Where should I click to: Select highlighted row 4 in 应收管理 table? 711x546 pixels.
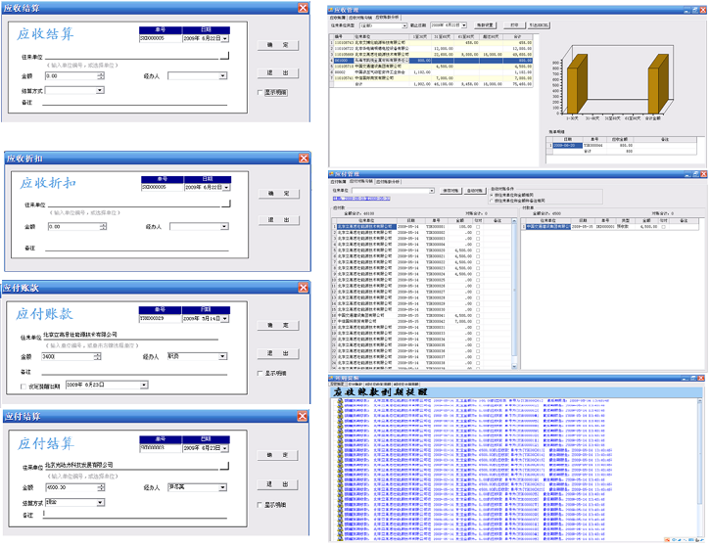(431, 61)
